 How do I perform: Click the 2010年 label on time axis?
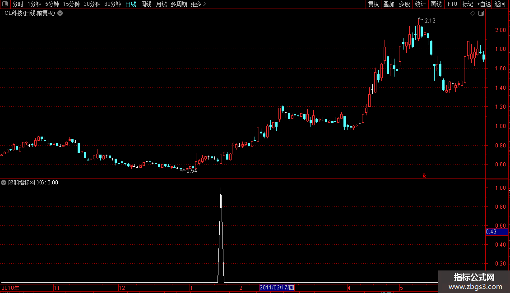[10, 288]
